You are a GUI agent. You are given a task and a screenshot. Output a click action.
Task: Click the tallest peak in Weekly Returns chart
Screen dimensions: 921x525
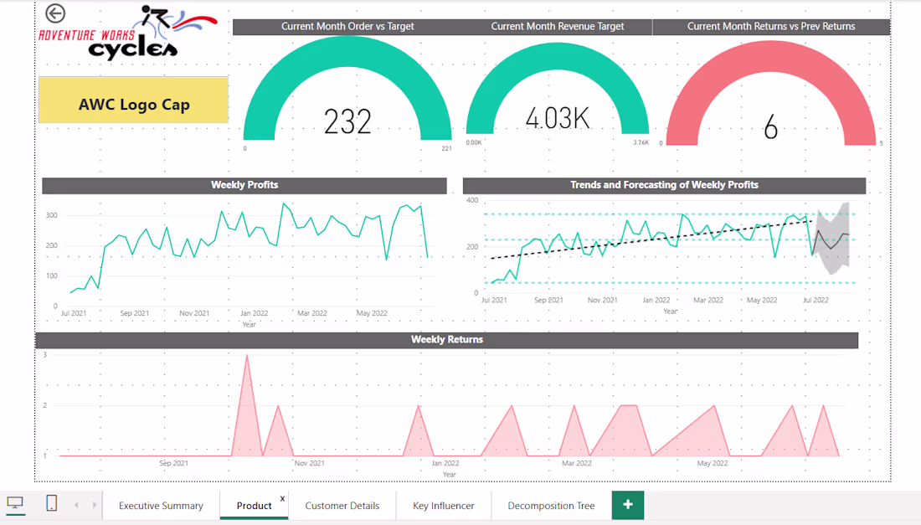(x=247, y=357)
